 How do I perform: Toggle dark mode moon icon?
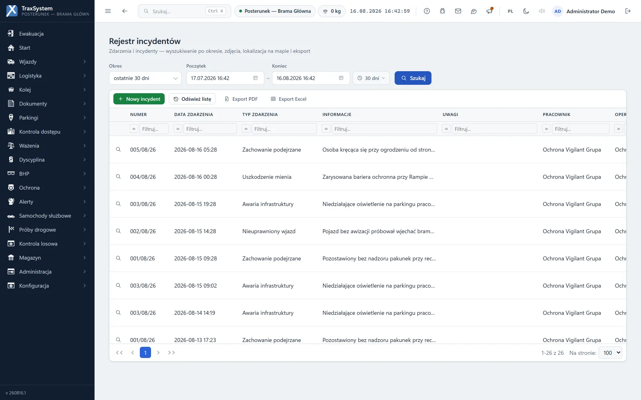(526, 11)
